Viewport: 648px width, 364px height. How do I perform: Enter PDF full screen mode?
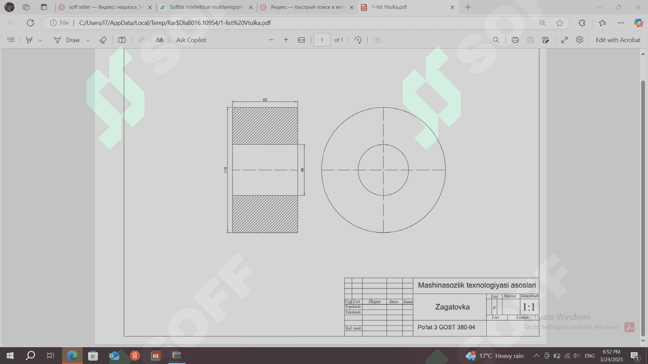(564, 40)
